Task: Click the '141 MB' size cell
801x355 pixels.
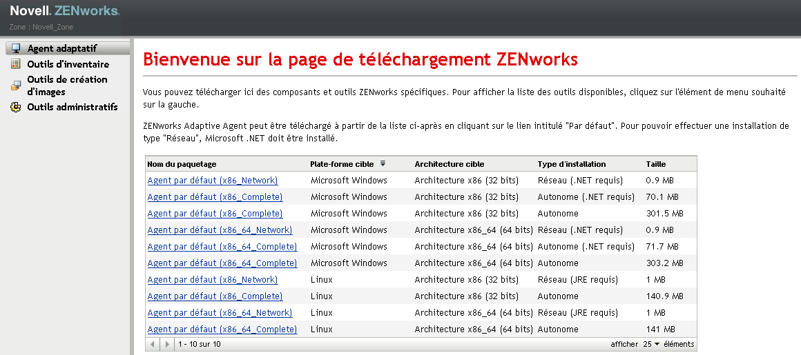Action: coord(661,329)
